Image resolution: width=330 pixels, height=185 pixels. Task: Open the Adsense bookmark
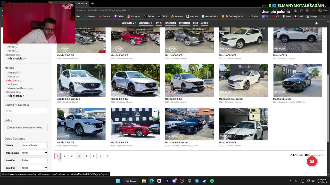coord(177,16)
